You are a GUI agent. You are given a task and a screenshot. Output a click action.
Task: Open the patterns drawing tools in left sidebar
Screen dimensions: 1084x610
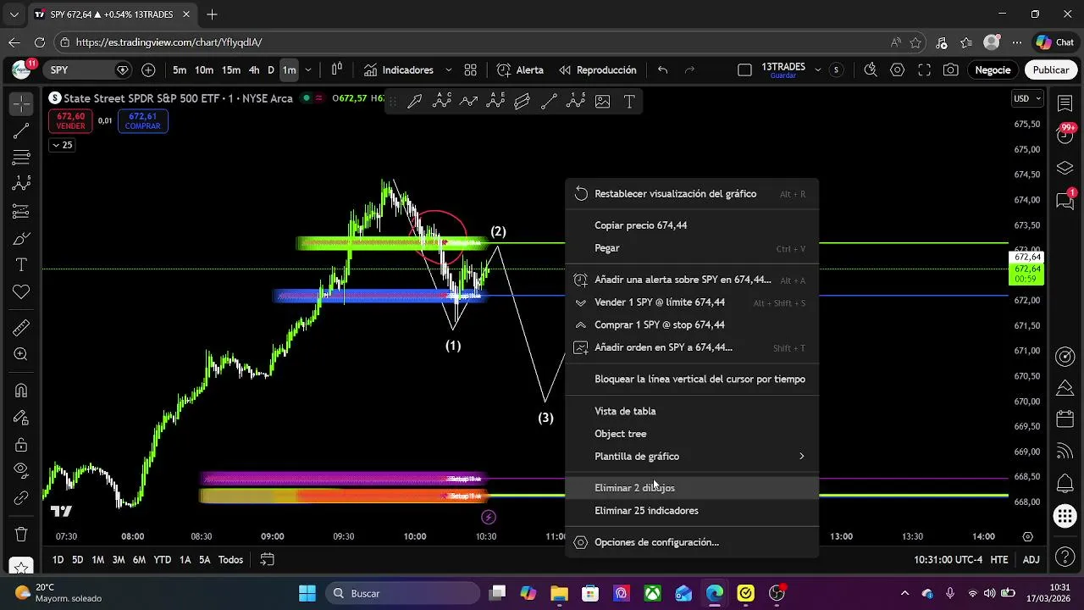(21, 184)
